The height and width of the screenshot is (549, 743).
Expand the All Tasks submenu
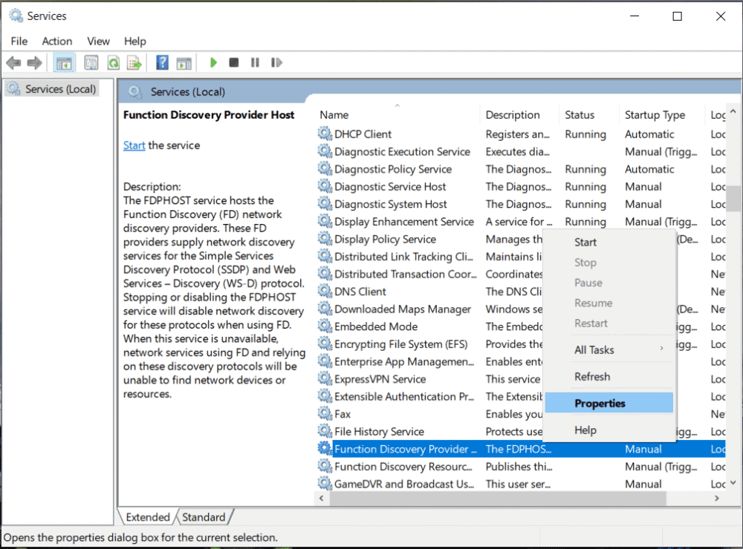pos(594,349)
